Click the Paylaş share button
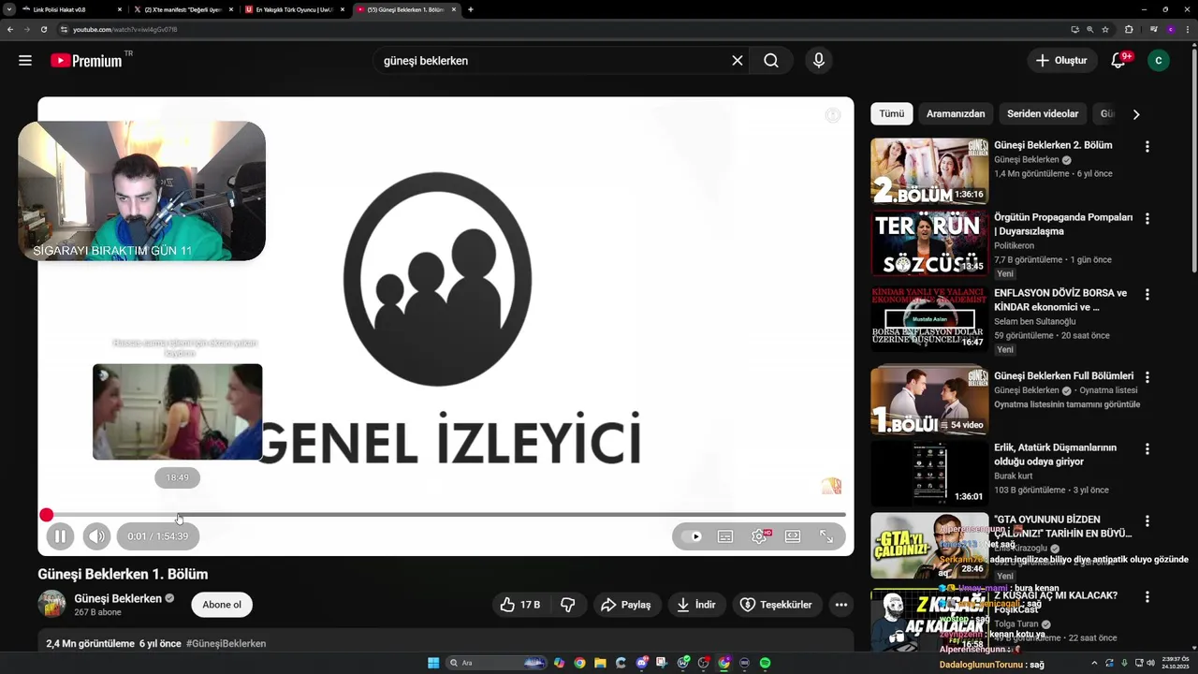 625,605
